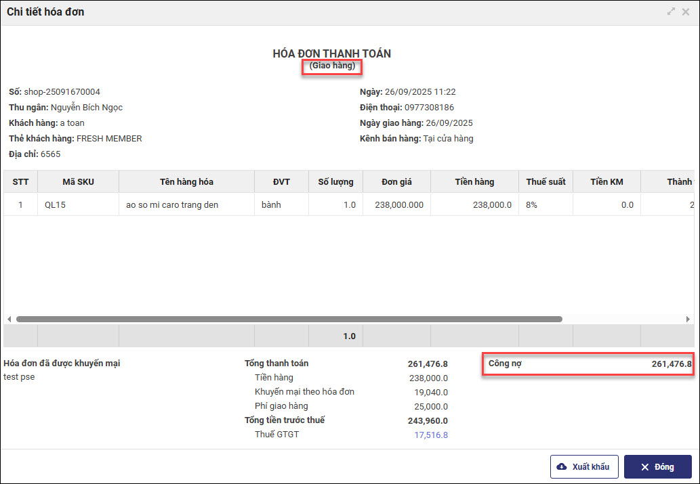The image size is (700, 484).
Task: Click the product name ao so mi caro trang den
Action: [x=172, y=204]
